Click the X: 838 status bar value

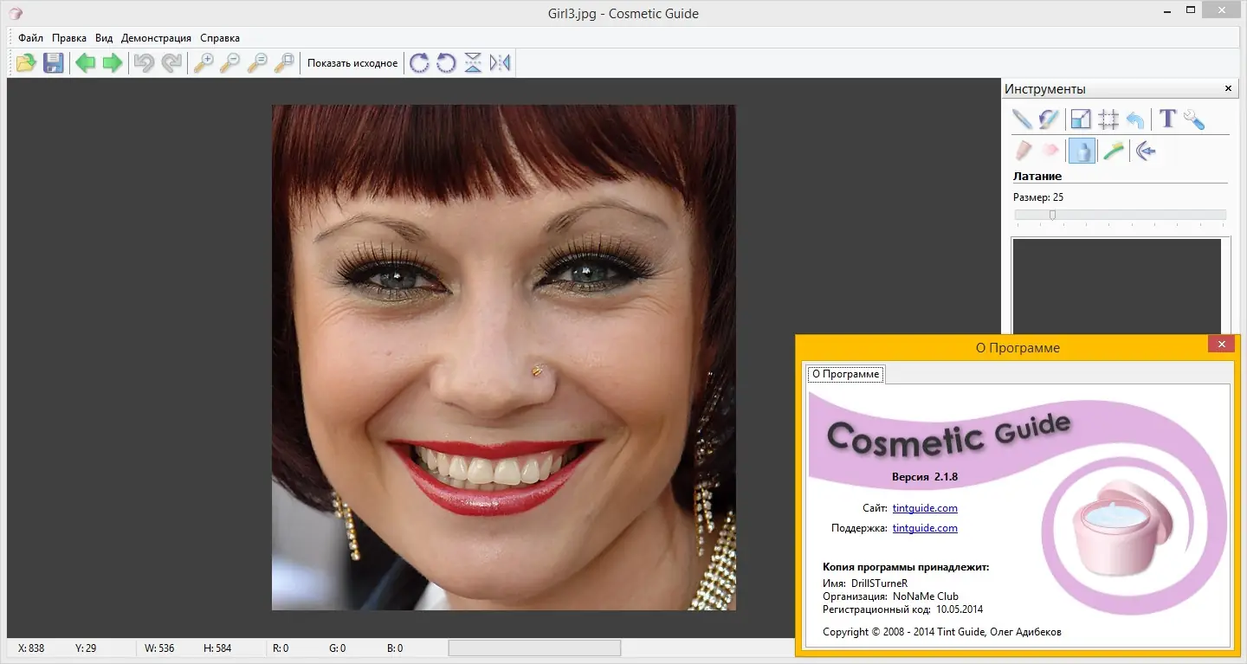31,648
